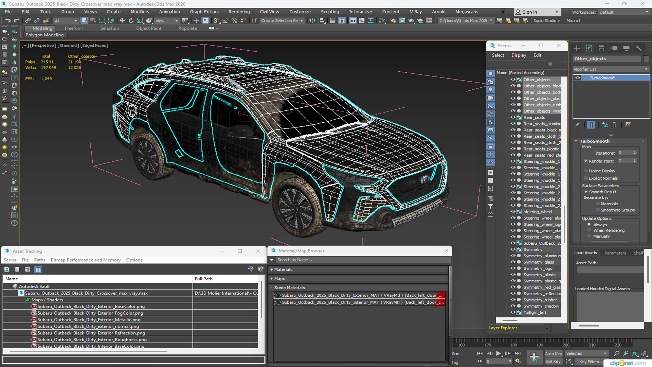Open the Rendering menu
Screen dimensions: 652x367
tap(239, 12)
